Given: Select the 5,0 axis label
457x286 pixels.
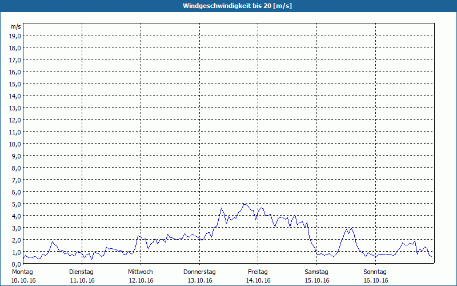Looking at the screenshot, I should tap(17, 204).
